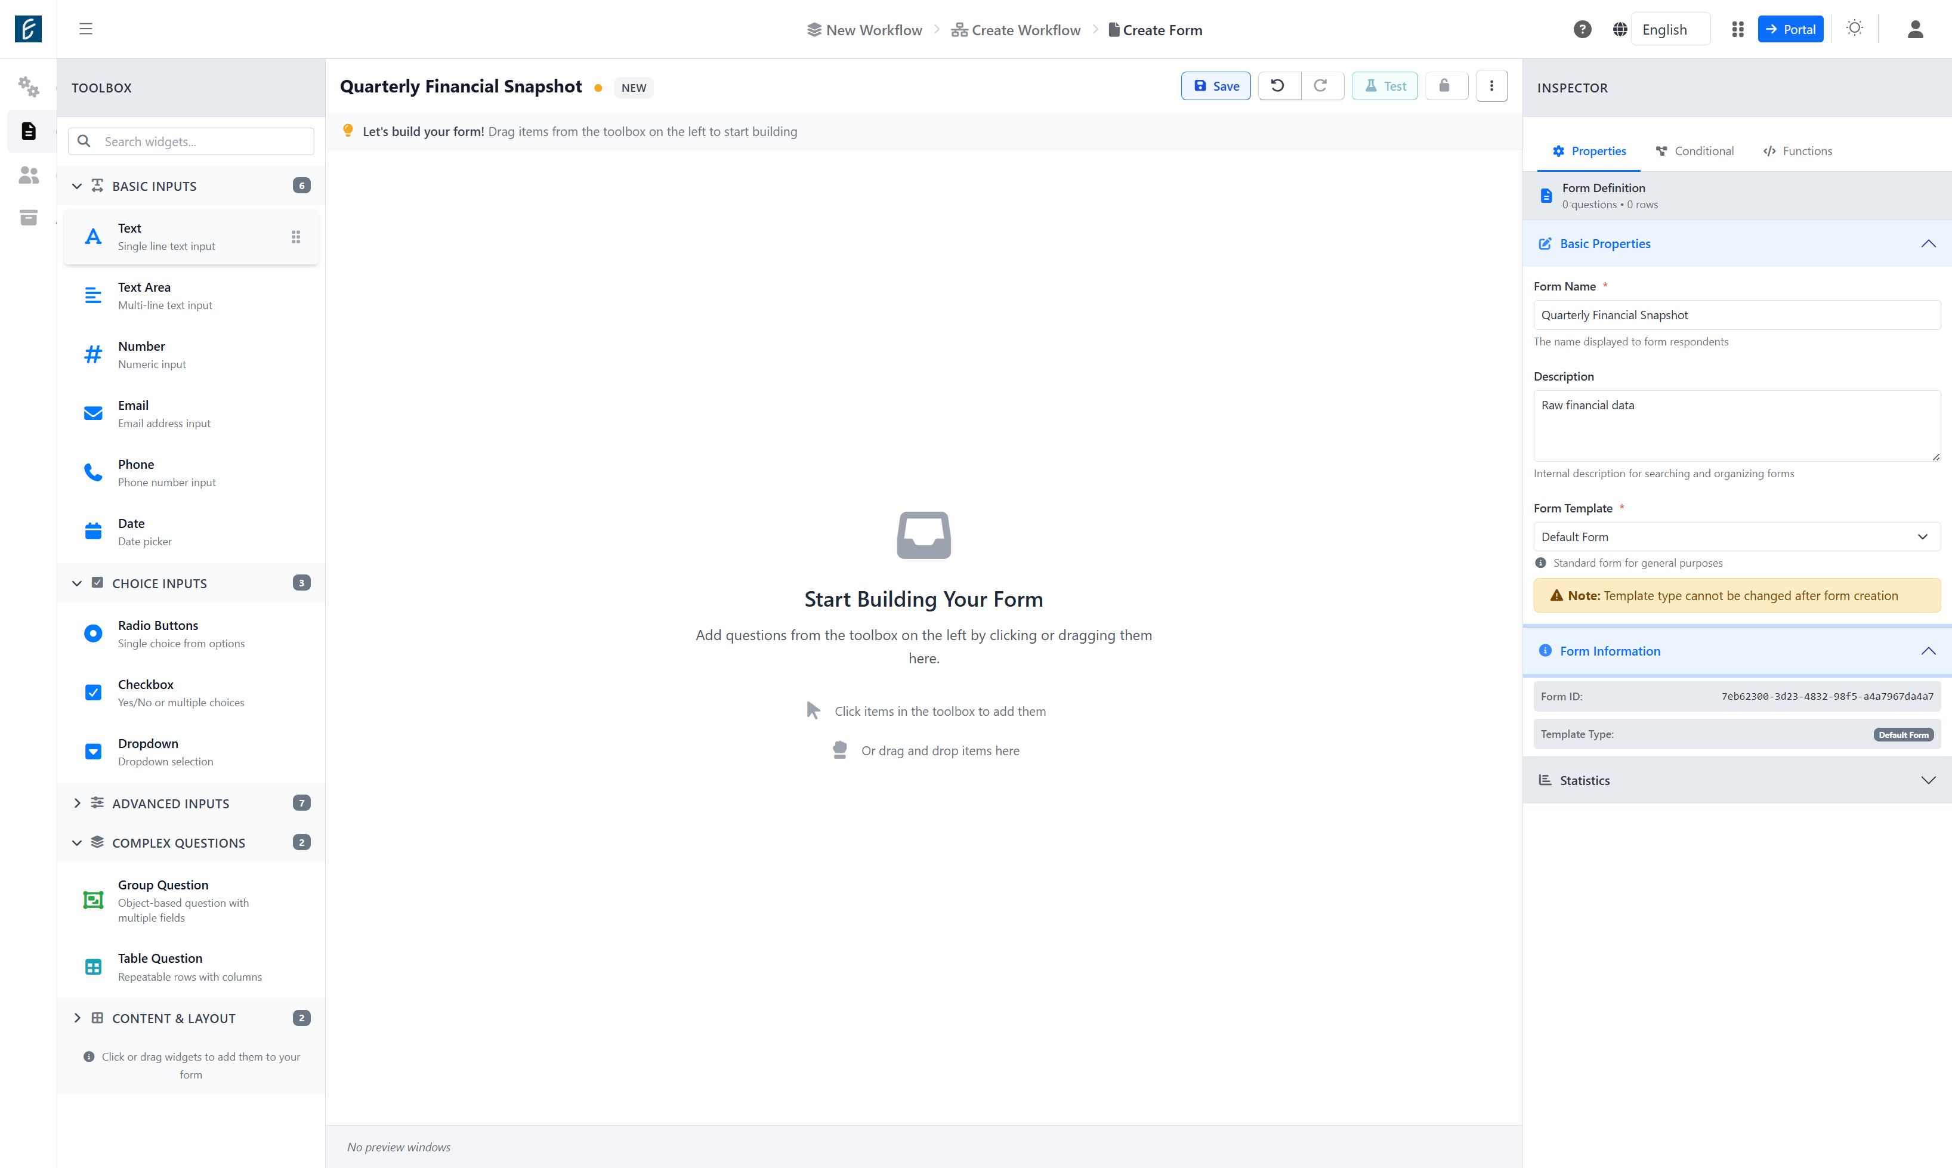This screenshot has width=1952, height=1168.
Task: Go to New Workflow breadcrumb
Action: point(864,30)
